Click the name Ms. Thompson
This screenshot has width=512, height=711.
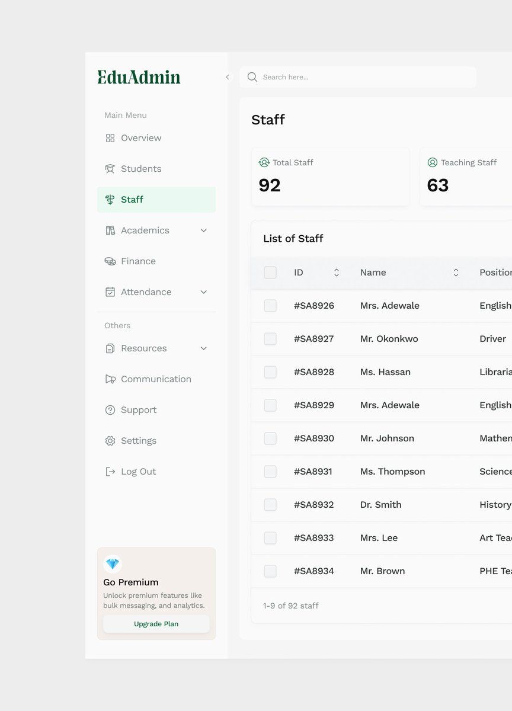click(x=393, y=472)
